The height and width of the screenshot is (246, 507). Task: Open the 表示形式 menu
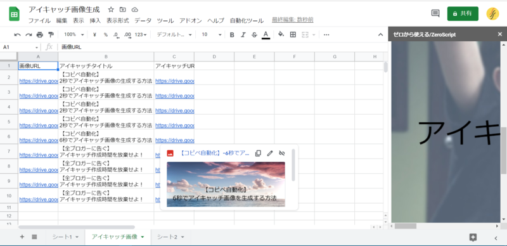point(118,21)
